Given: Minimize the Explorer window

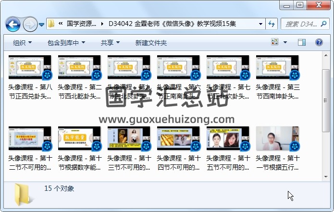Looking at the screenshot, I should pos(287,5).
